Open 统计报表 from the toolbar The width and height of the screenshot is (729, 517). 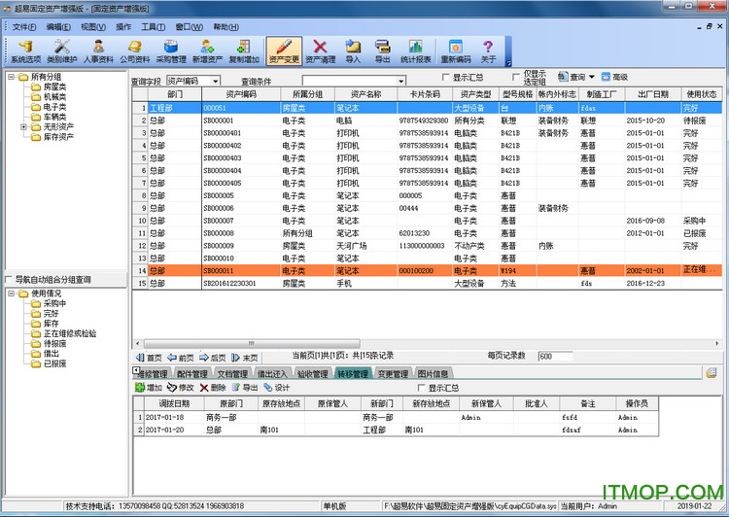point(415,51)
